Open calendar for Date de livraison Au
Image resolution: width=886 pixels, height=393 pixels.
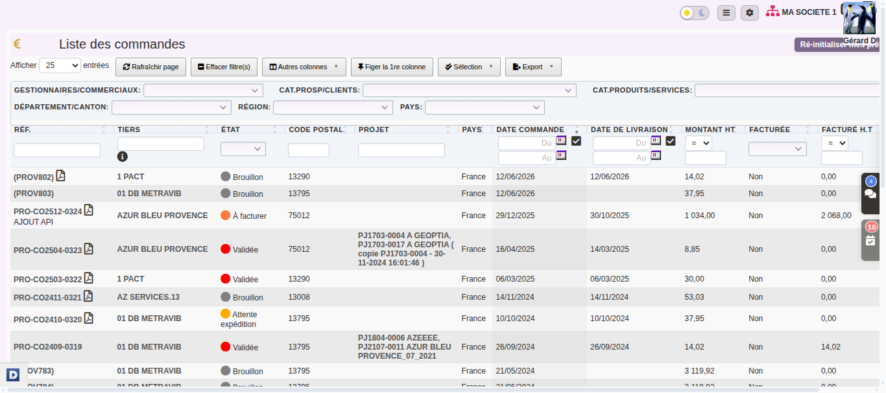(656, 155)
